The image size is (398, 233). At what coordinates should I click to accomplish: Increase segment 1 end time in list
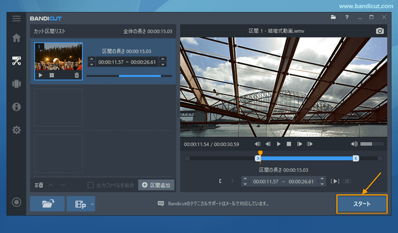(x=163, y=59)
